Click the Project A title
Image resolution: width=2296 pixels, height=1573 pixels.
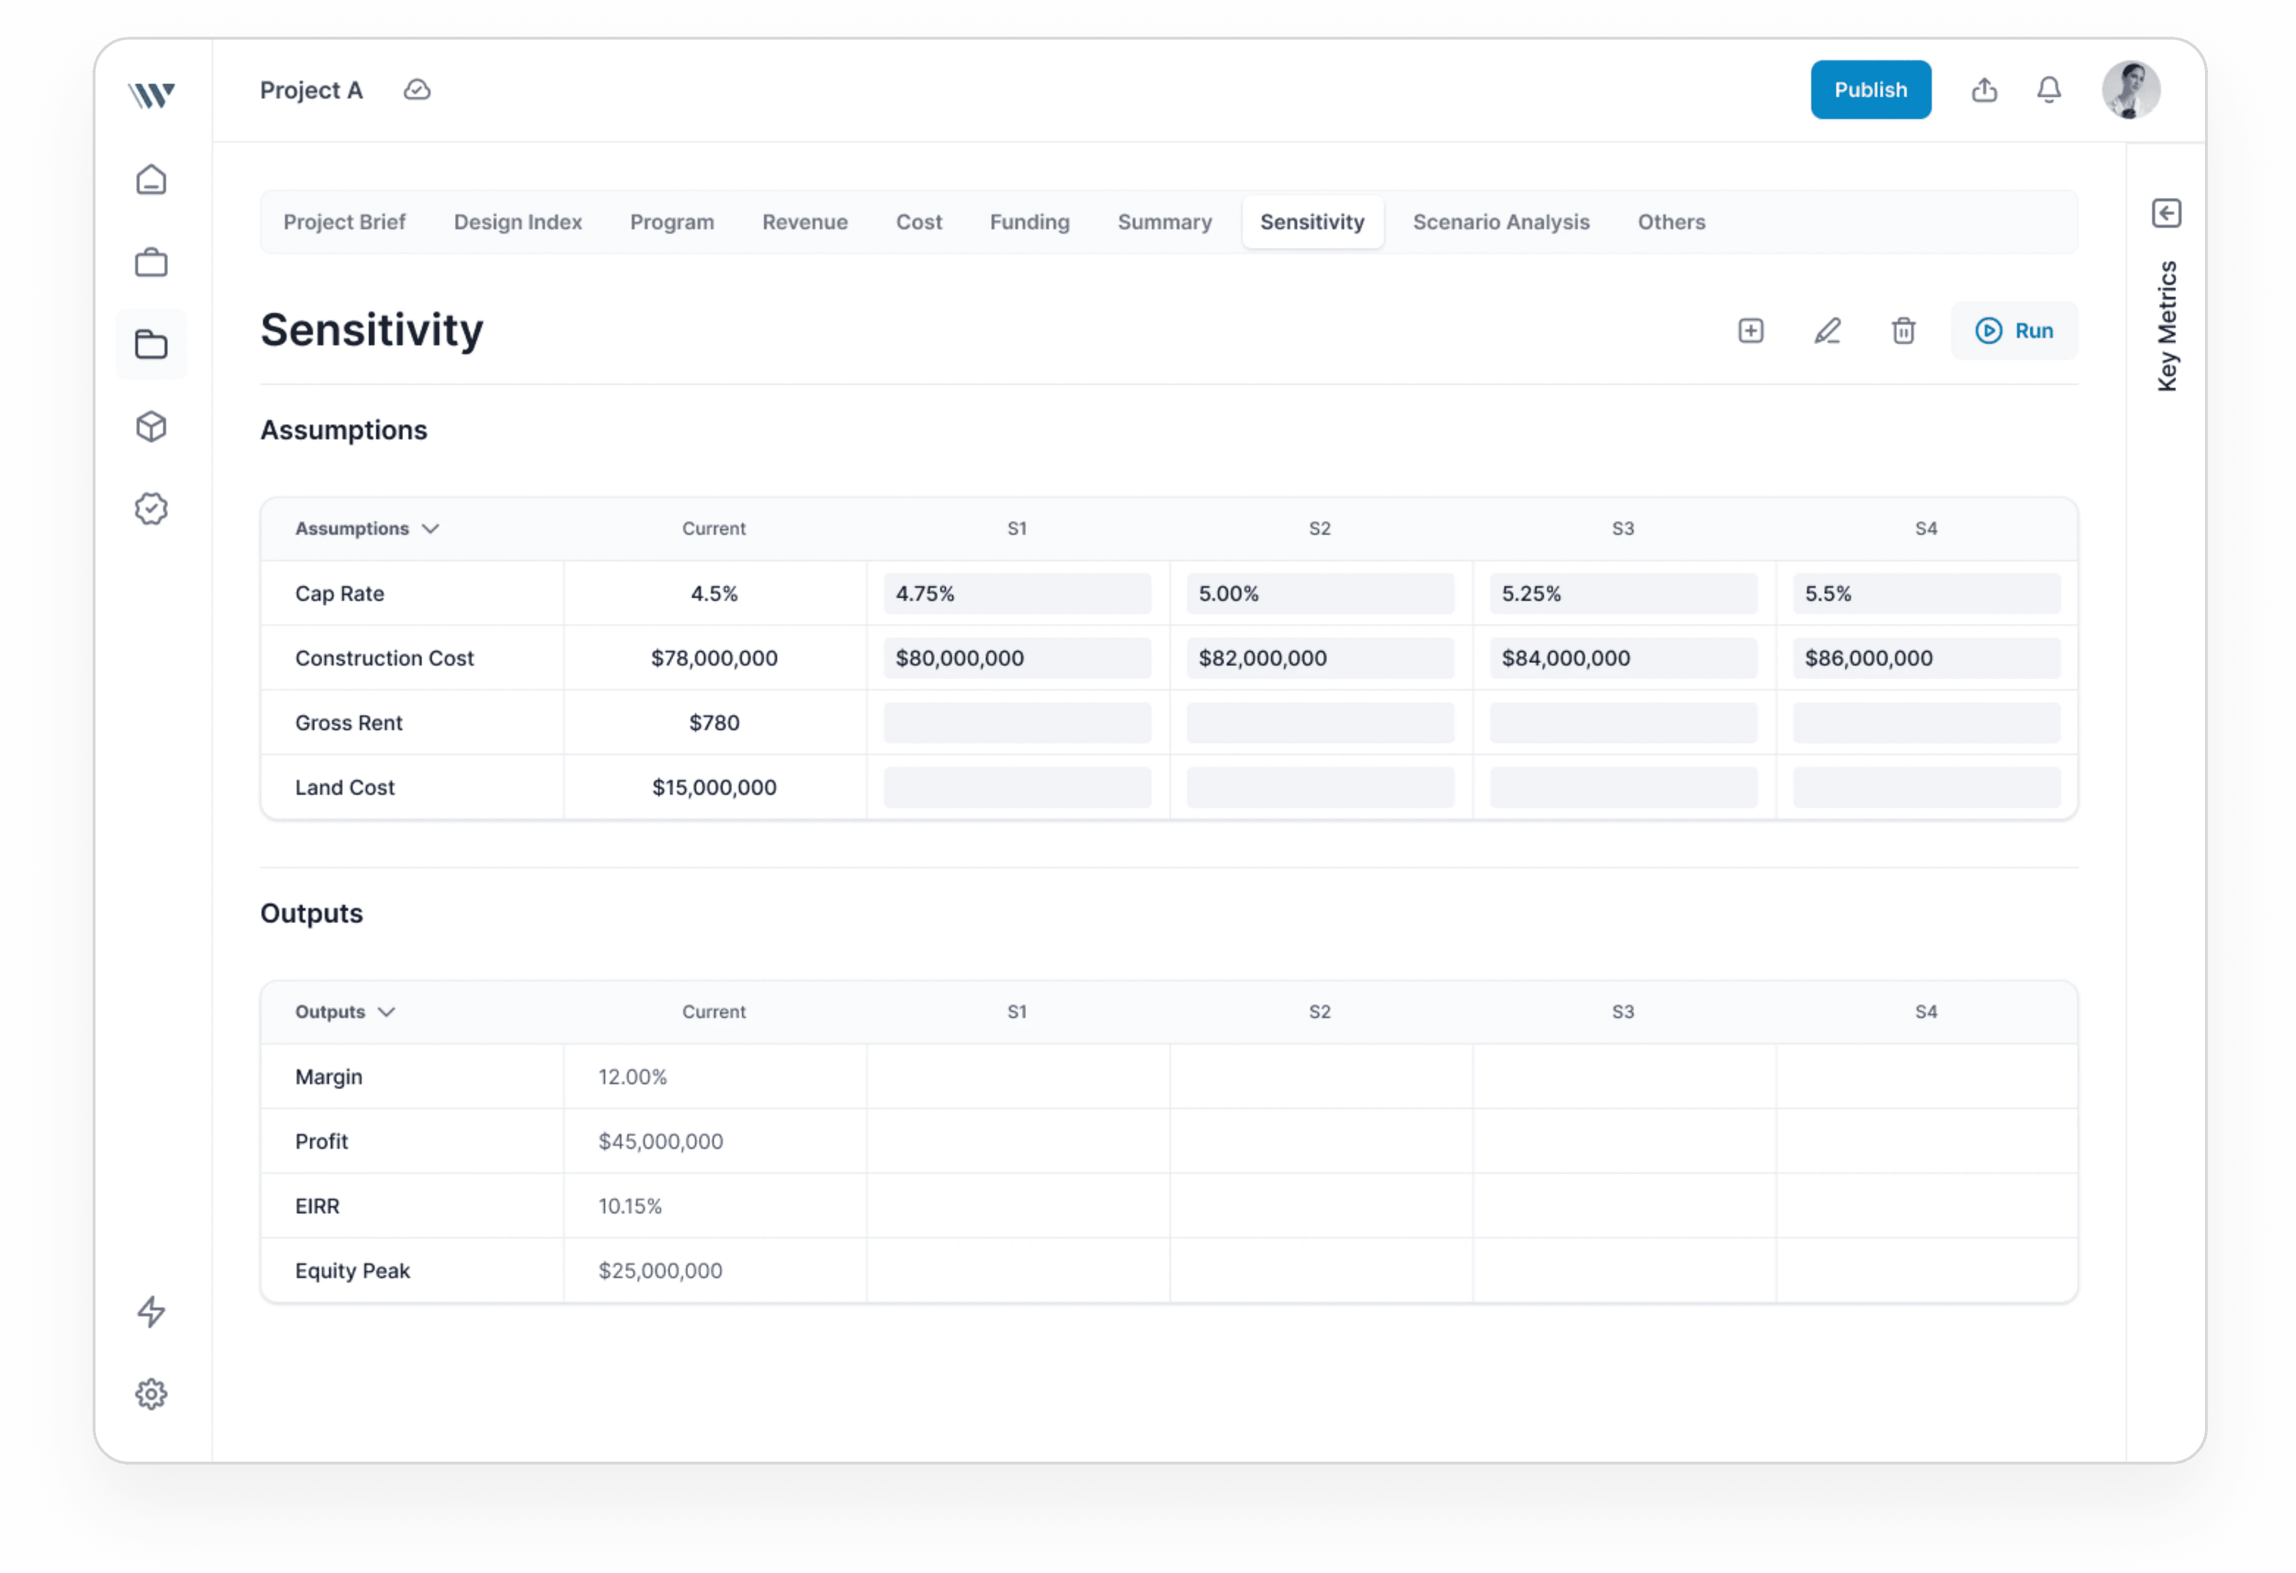pyautogui.click(x=311, y=90)
